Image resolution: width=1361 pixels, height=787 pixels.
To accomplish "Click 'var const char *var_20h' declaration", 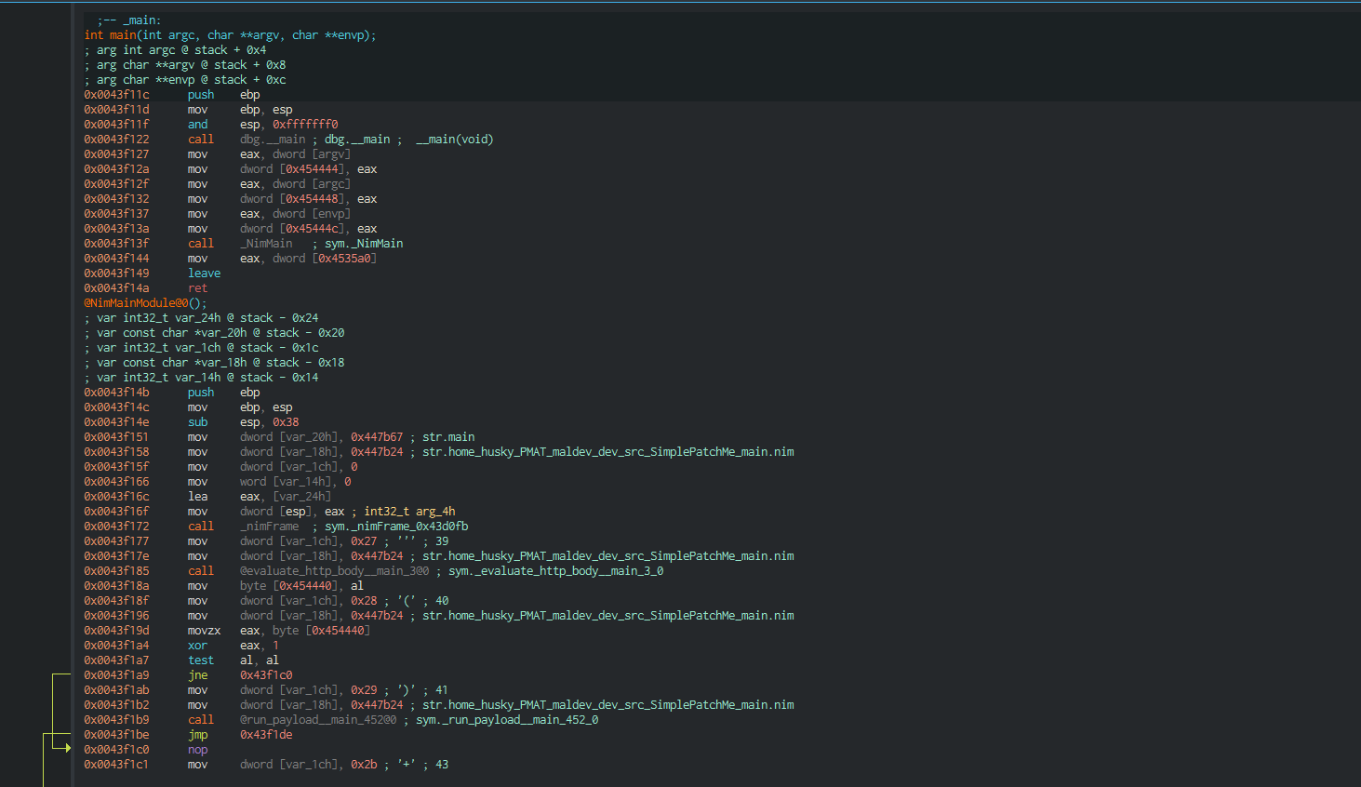I will tap(214, 333).
